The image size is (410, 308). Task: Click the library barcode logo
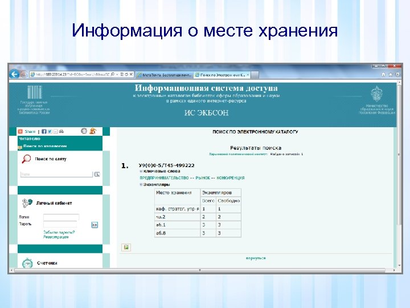[x=35, y=92]
